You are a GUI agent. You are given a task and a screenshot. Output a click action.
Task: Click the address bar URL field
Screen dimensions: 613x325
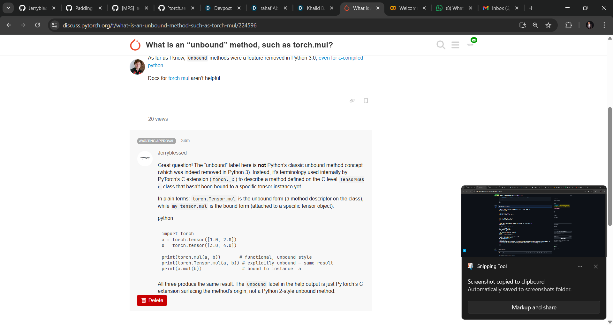[x=287, y=25]
